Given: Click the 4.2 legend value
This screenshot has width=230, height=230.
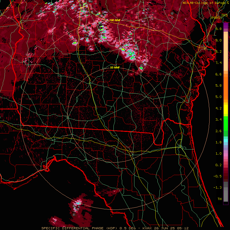Looking at the screenshot, I should [218, 108].
